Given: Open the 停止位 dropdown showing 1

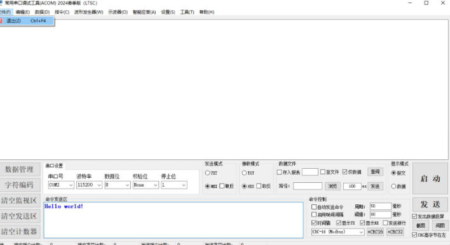Looking at the screenshot, I should point(174,185).
